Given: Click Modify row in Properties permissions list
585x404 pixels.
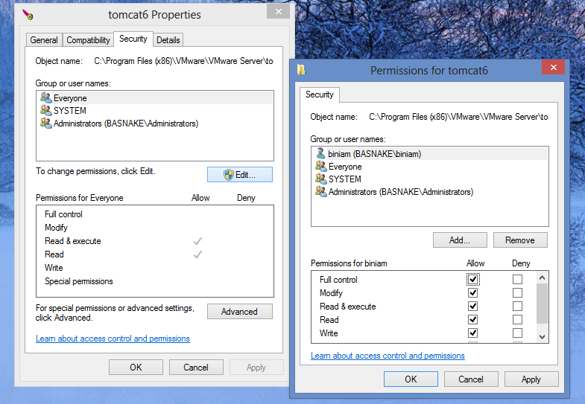Looking at the screenshot, I should [155, 228].
